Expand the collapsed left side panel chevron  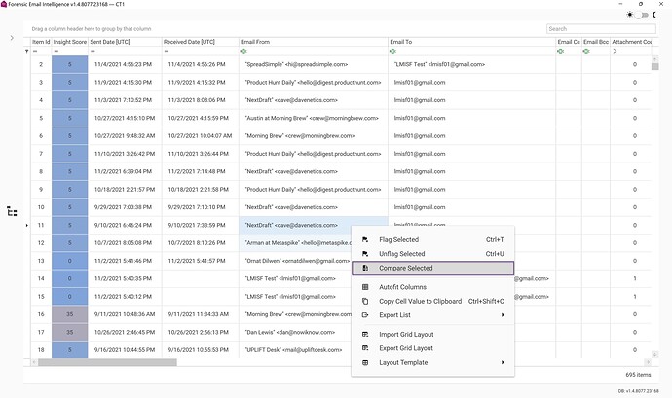pyautogui.click(x=12, y=38)
